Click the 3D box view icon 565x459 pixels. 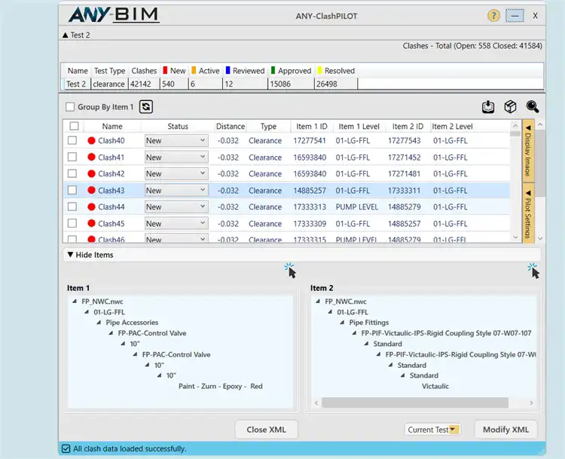point(510,107)
